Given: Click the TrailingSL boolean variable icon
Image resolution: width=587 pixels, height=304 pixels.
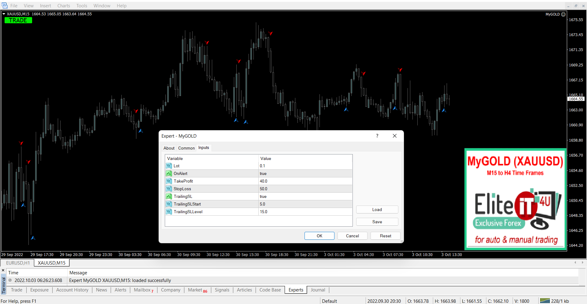Looking at the screenshot, I should [169, 196].
